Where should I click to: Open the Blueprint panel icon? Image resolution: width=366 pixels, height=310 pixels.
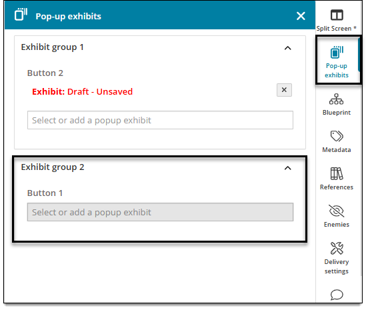point(336,99)
